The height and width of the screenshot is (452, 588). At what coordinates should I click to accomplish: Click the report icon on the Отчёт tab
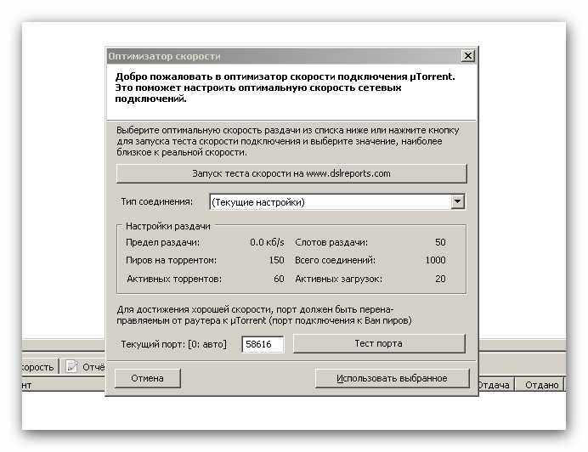coord(71,366)
